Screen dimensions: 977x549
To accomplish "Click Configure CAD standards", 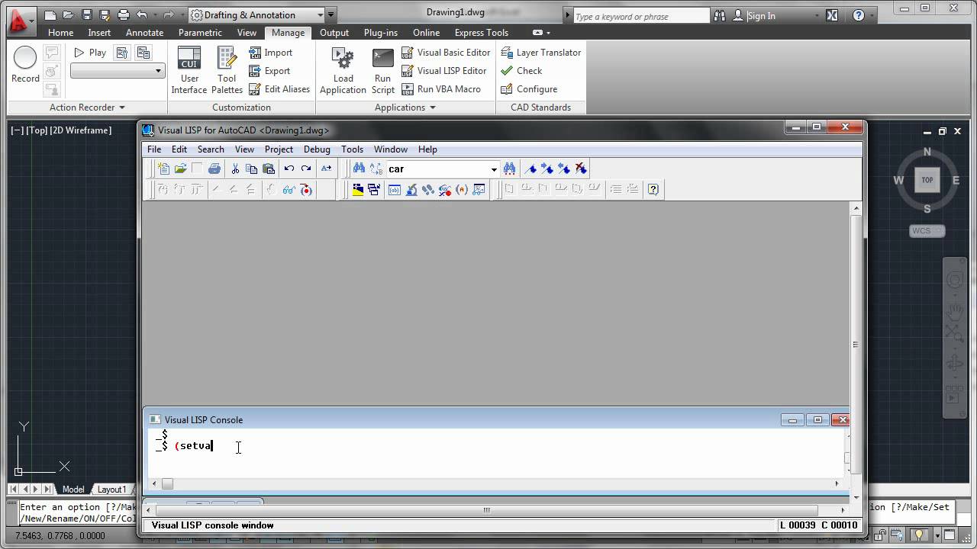I will click(529, 89).
